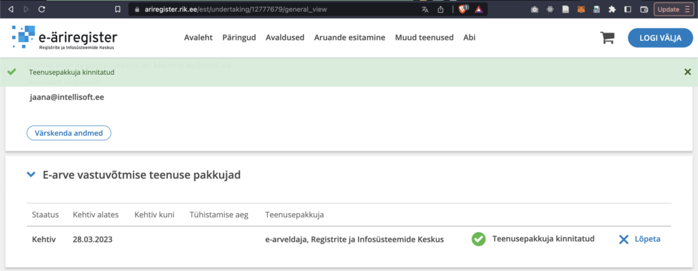Viewport: 698px width, 271px height.
Task: Open the Päringud menu
Action: 239,37
